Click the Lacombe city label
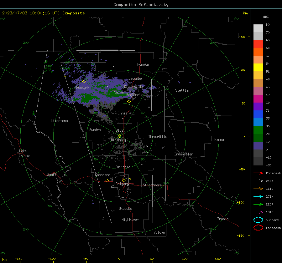The image size is (282, 263). point(135,78)
